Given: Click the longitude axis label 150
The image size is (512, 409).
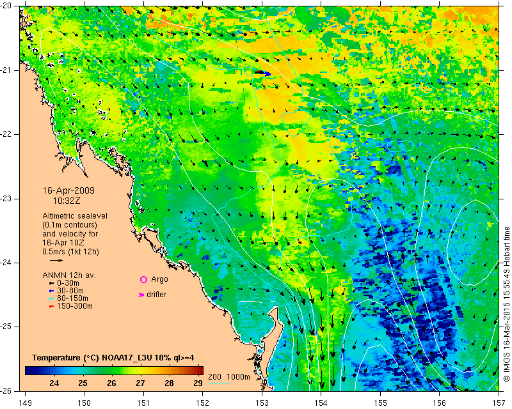Looking at the screenshot, I should [x=84, y=403].
